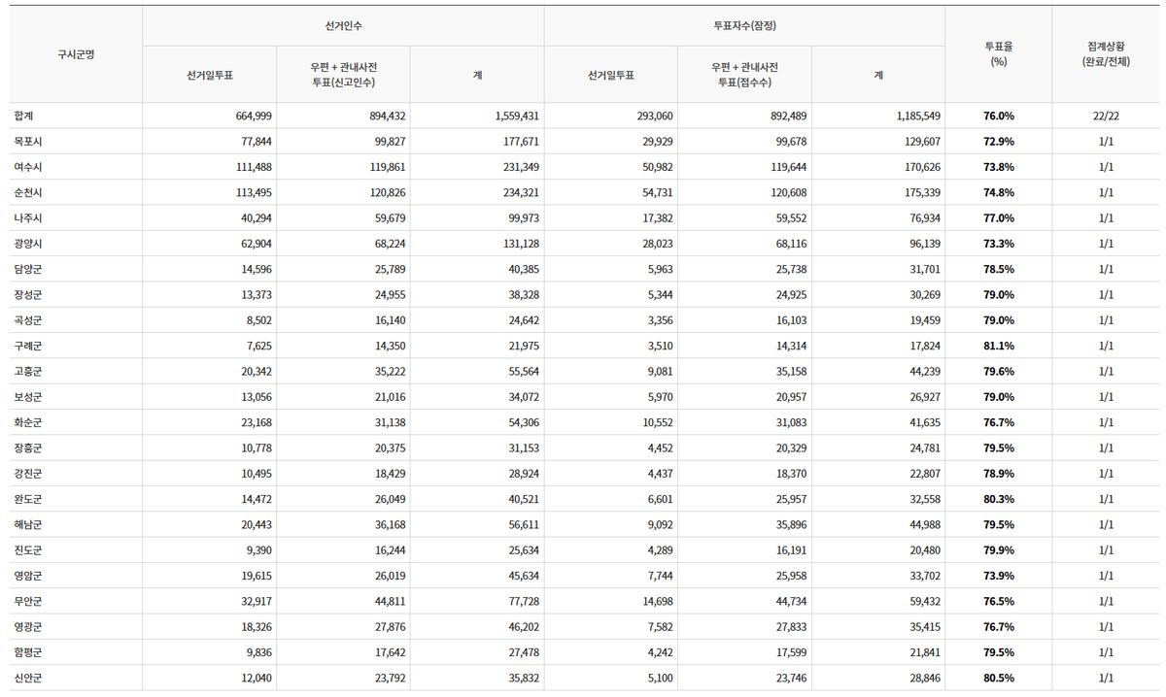Click 함평군 voters total 21,841

pos(925,652)
